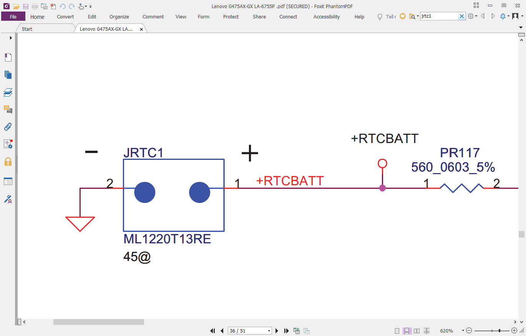
Task: Click the Undo arrow icon
Action: [63, 6]
